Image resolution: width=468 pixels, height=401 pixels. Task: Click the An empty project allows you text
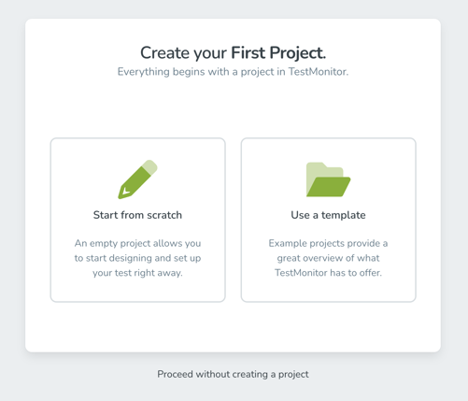coord(137,243)
